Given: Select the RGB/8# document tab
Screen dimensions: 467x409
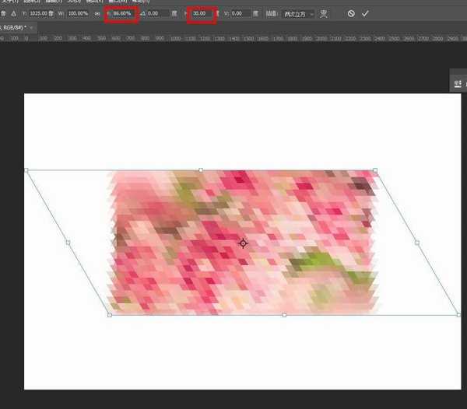Looking at the screenshot, I should [x=17, y=27].
